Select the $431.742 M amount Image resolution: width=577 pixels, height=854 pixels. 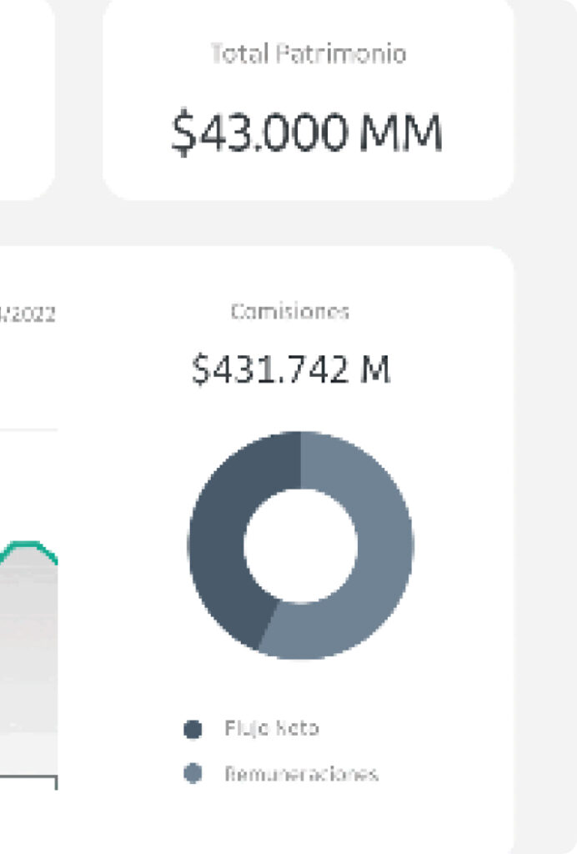[x=290, y=369]
